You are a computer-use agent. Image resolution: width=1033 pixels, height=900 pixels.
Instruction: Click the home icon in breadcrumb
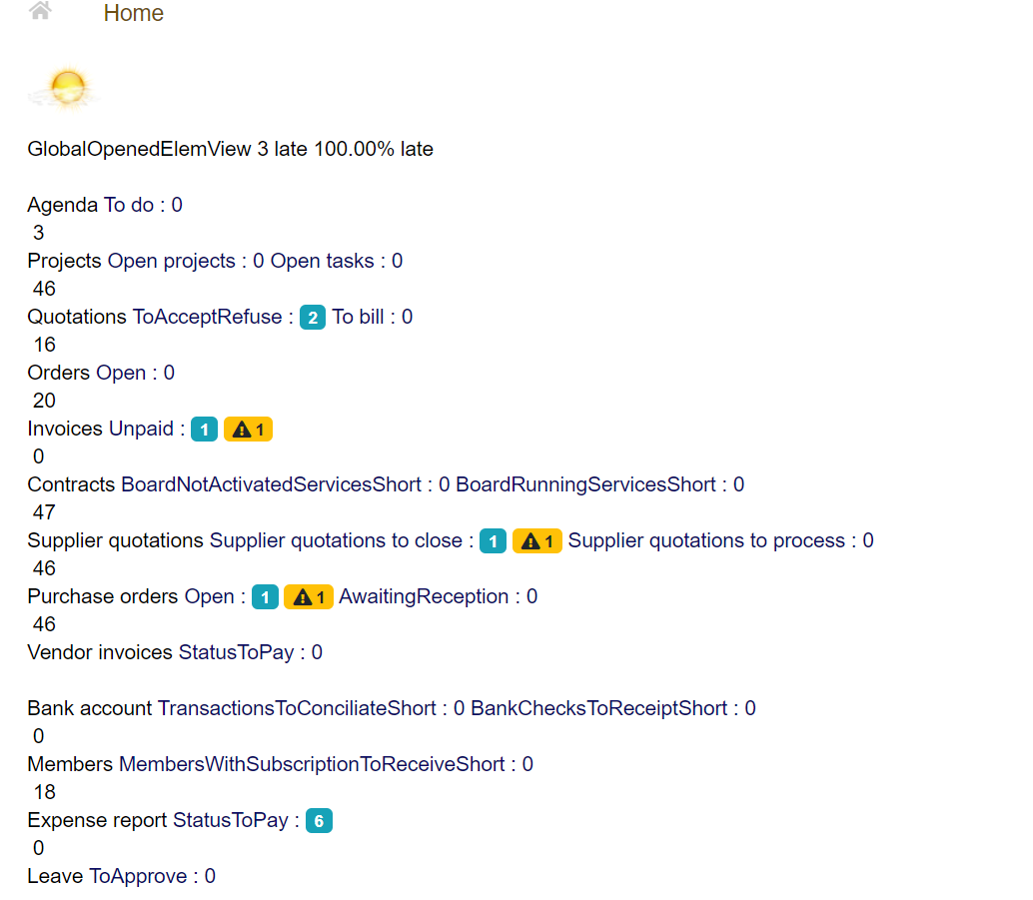tap(40, 12)
